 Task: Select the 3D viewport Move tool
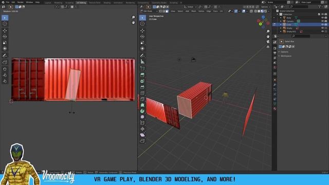[142, 31]
